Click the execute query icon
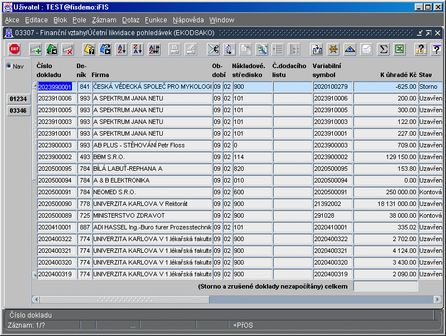The image size is (446, 336). (x=105, y=50)
